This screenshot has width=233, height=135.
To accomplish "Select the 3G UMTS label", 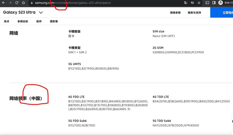I will click(75, 64).
